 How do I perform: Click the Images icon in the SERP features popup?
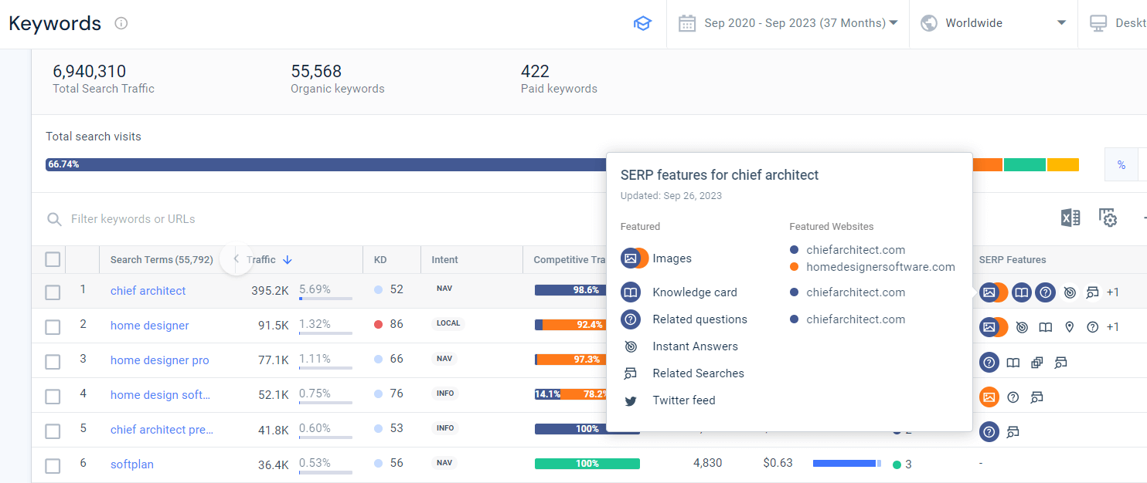click(631, 258)
